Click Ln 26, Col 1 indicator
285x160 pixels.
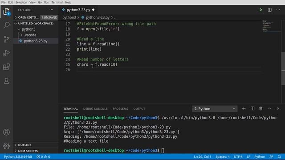point(202,156)
